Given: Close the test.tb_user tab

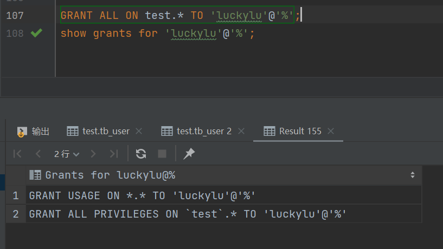Looking at the screenshot, I should [x=139, y=131].
